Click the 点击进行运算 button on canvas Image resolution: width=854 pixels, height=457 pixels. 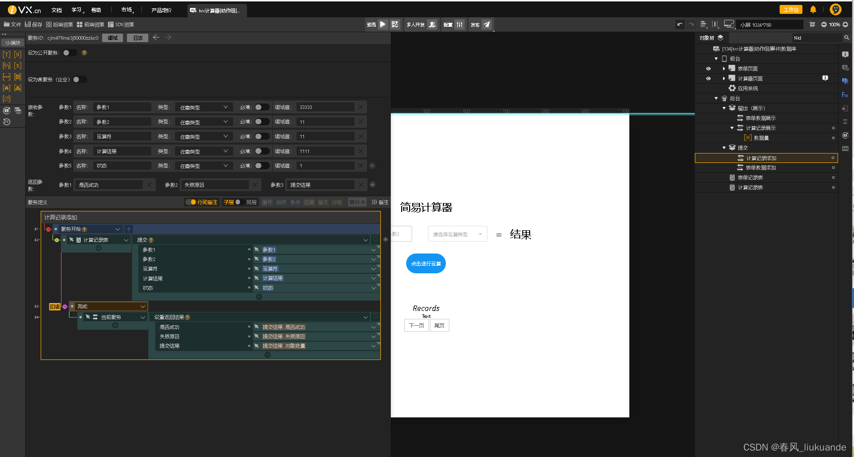point(426,263)
